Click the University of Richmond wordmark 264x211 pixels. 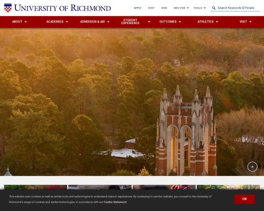pyautogui.click(x=62, y=8)
